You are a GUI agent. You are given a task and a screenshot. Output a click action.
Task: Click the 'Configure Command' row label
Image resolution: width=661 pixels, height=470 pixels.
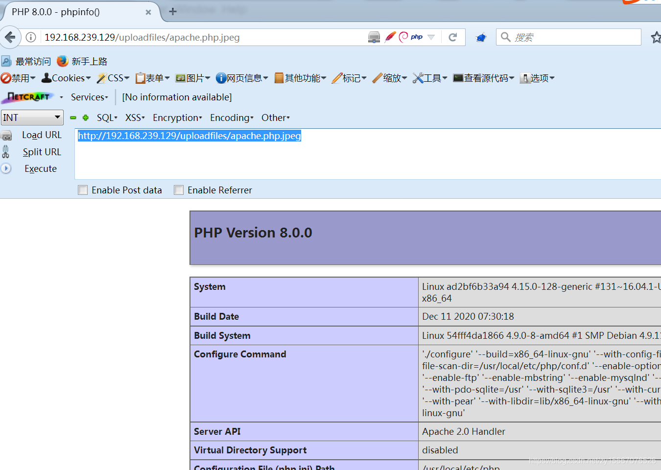[x=240, y=354]
